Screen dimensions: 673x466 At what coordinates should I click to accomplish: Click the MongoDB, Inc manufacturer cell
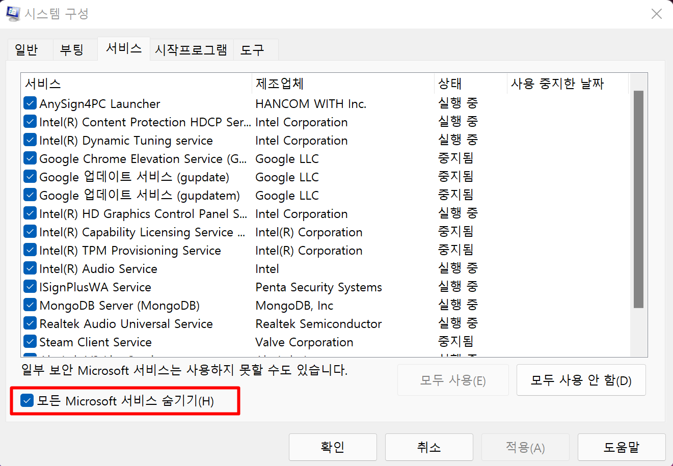(x=294, y=306)
